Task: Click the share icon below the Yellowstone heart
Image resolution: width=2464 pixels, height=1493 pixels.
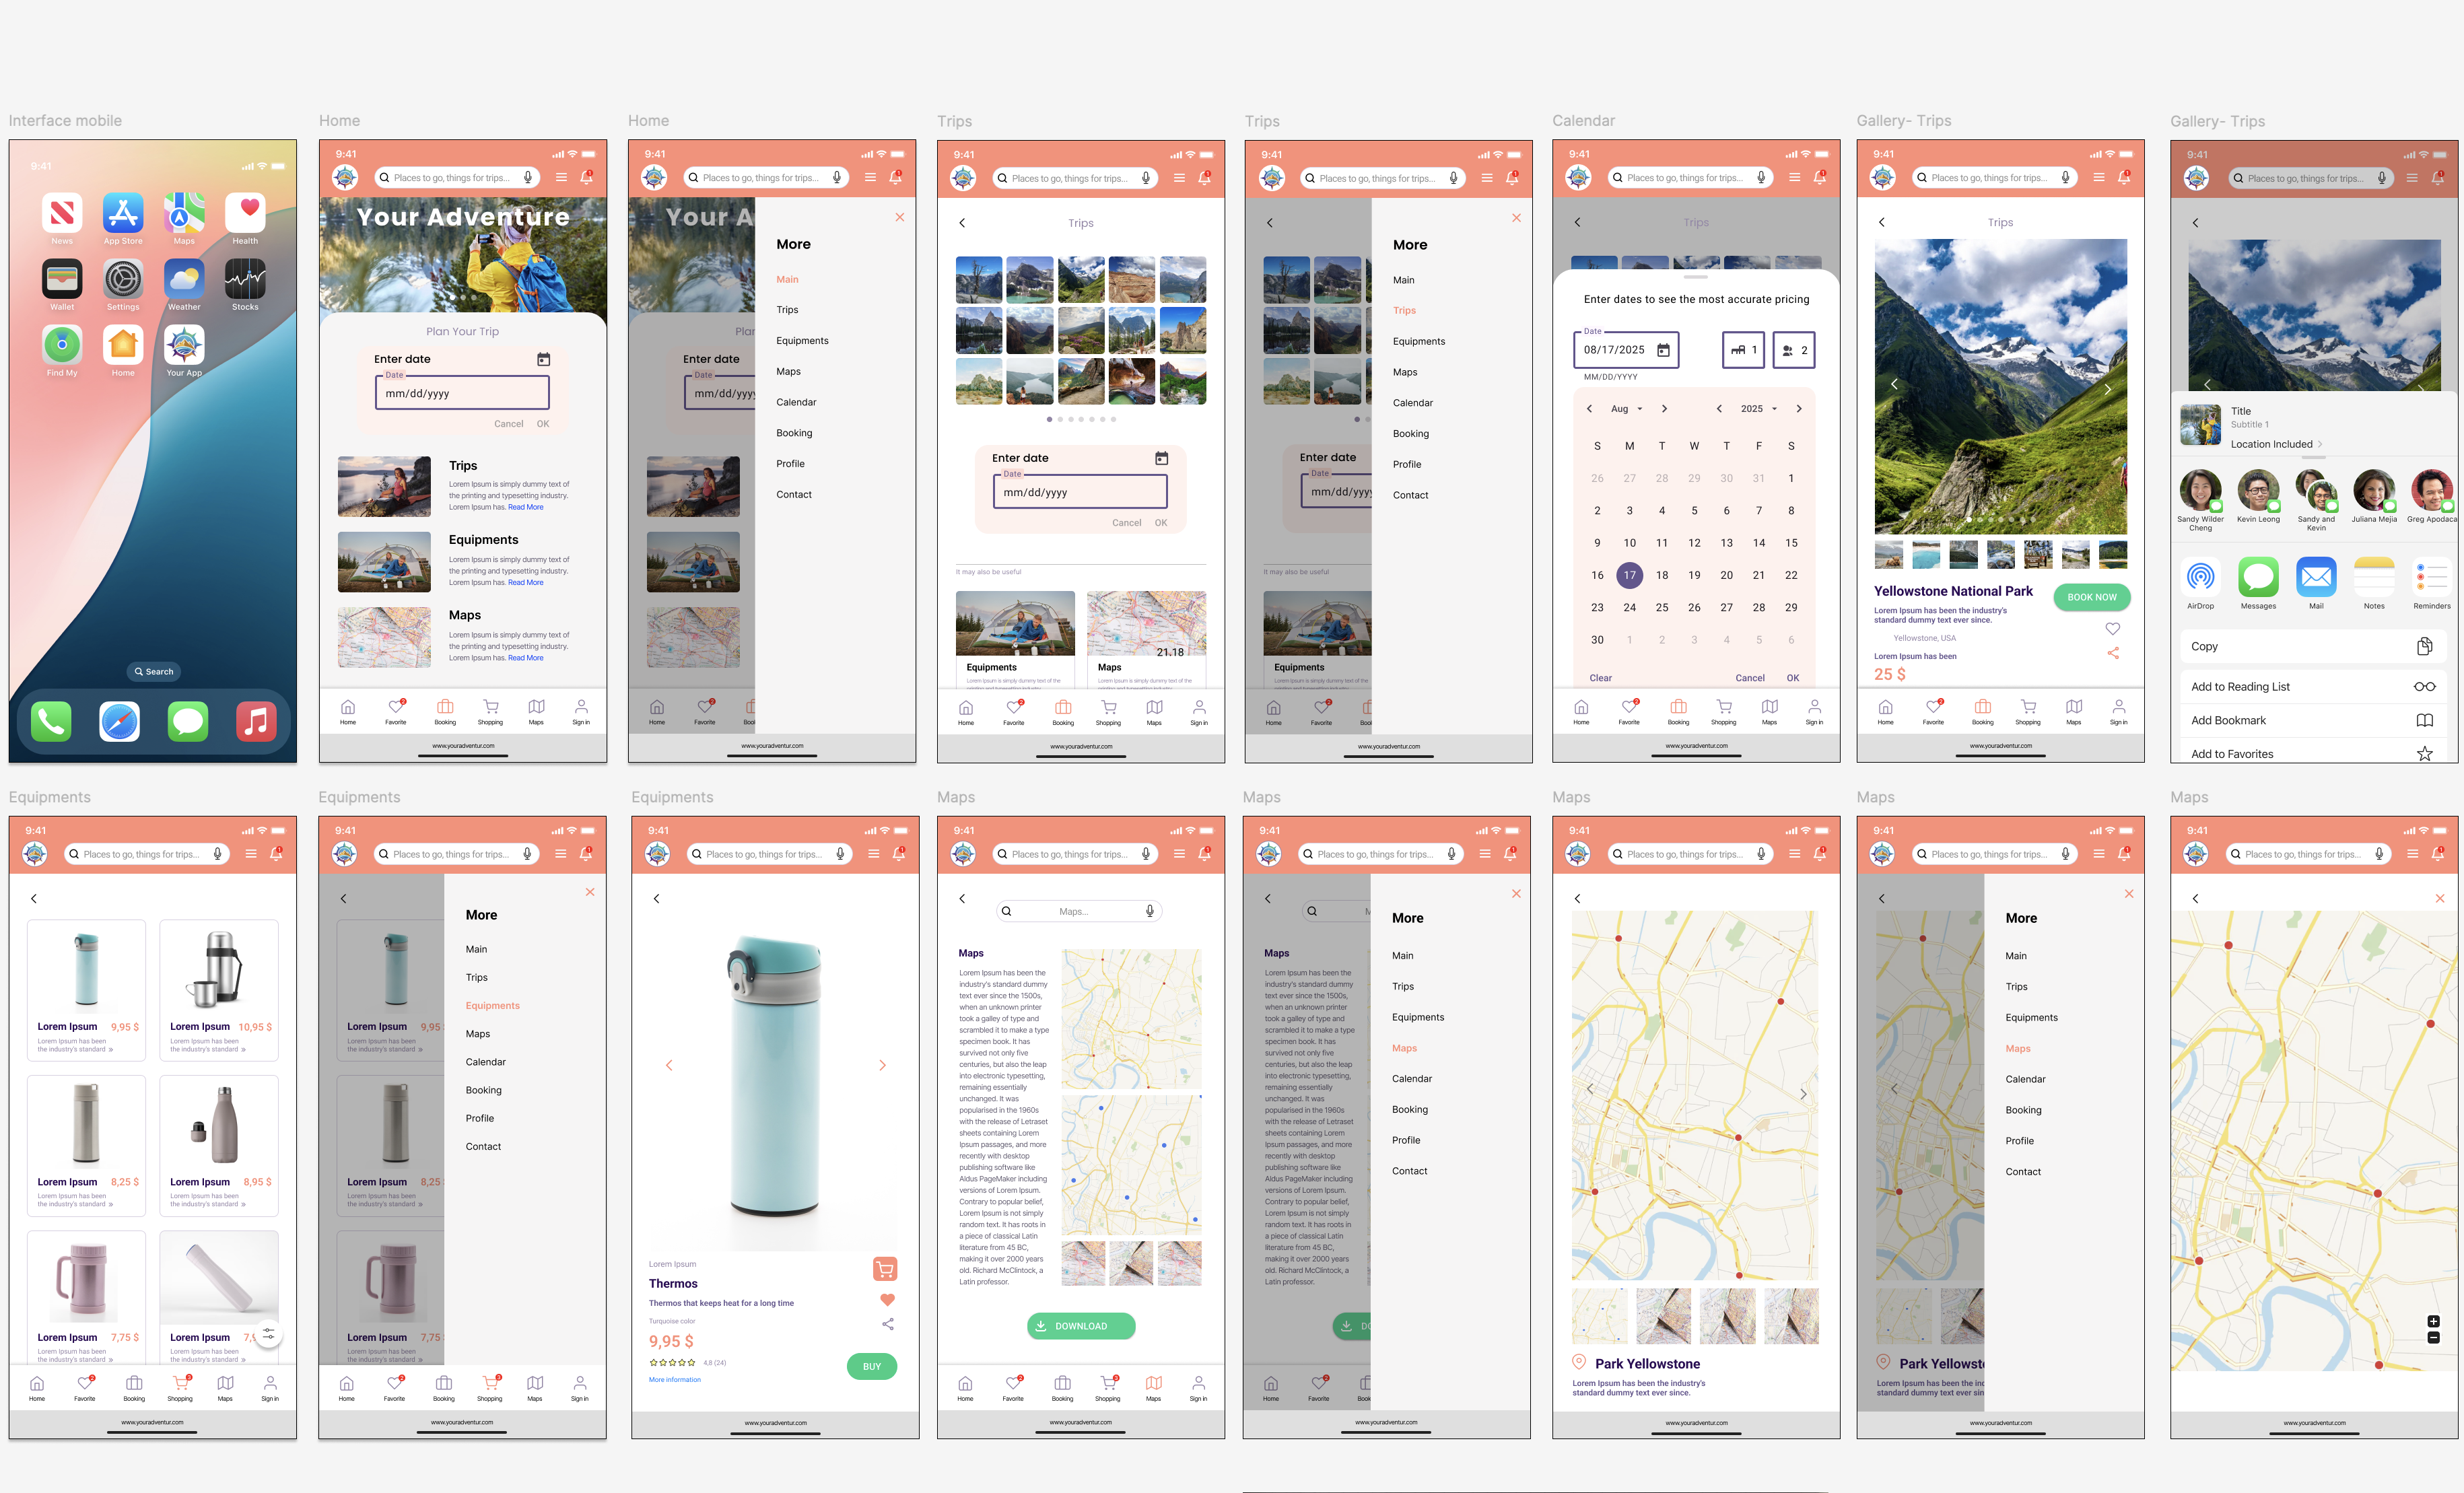Action: coord(2113,653)
